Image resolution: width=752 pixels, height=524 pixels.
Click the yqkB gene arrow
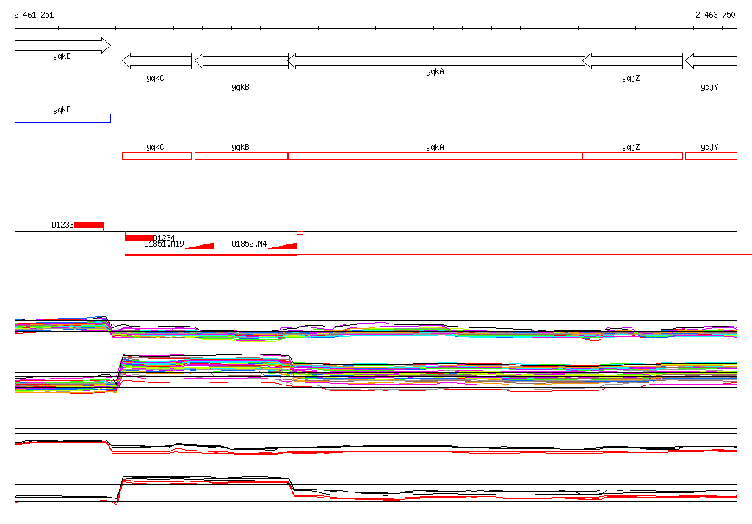pyautogui.click(x=241, y=61)
